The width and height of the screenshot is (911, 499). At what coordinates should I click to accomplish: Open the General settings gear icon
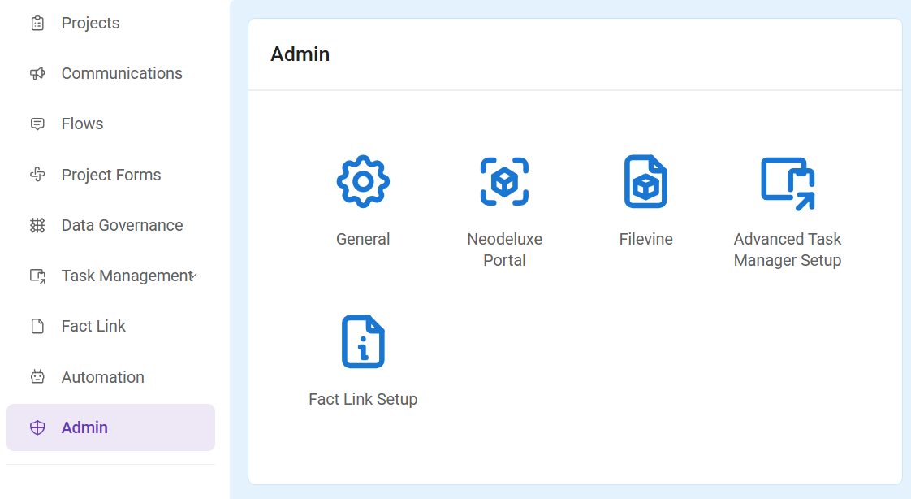[x=363, y=181]
